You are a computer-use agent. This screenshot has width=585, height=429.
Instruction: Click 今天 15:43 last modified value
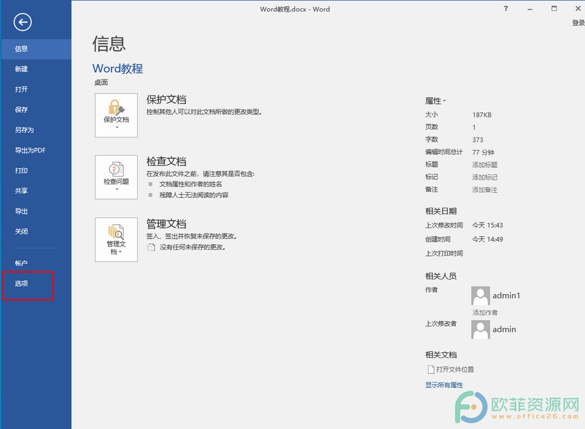487,225
